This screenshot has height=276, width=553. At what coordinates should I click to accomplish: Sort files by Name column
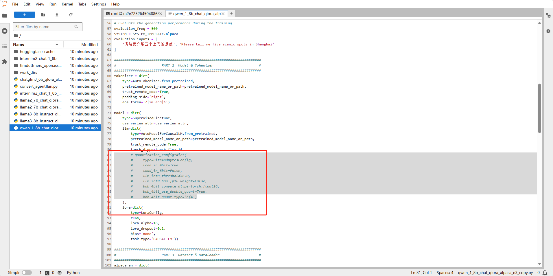[x=19, y=44]
